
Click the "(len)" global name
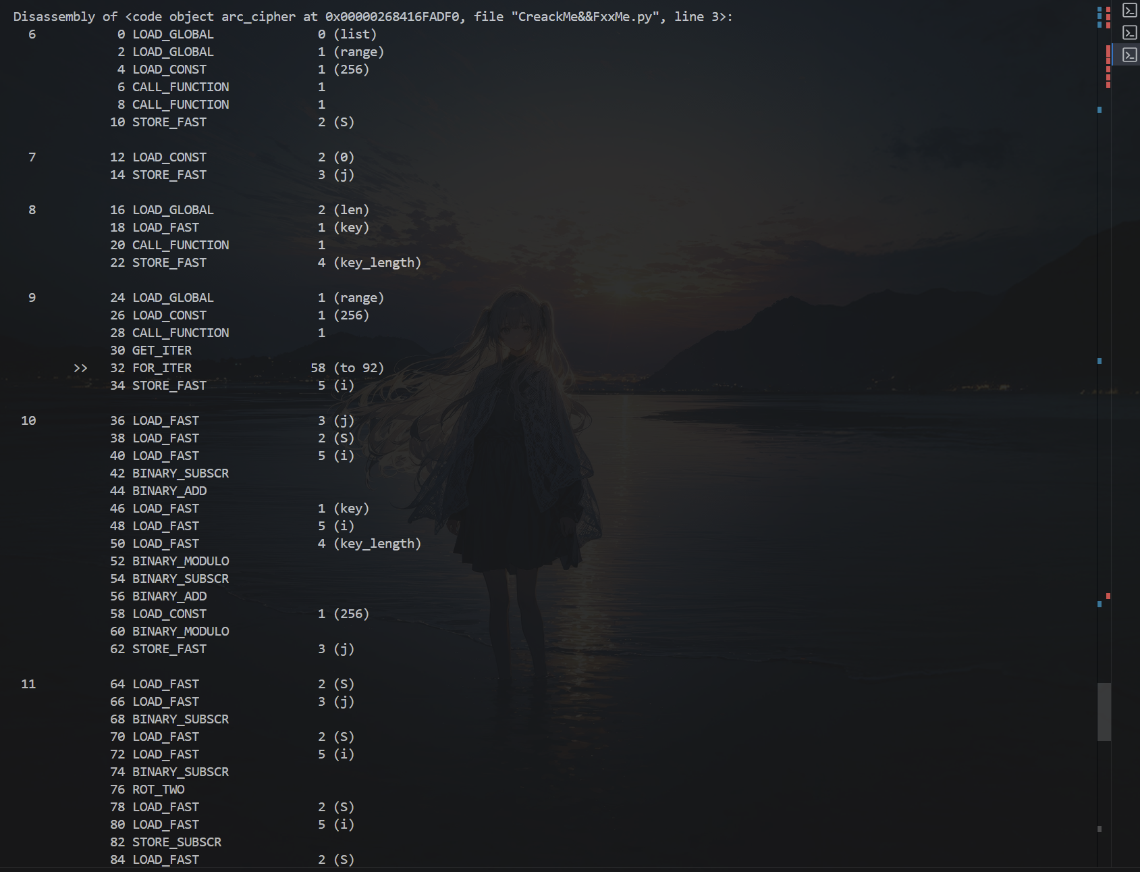(351, 210)
